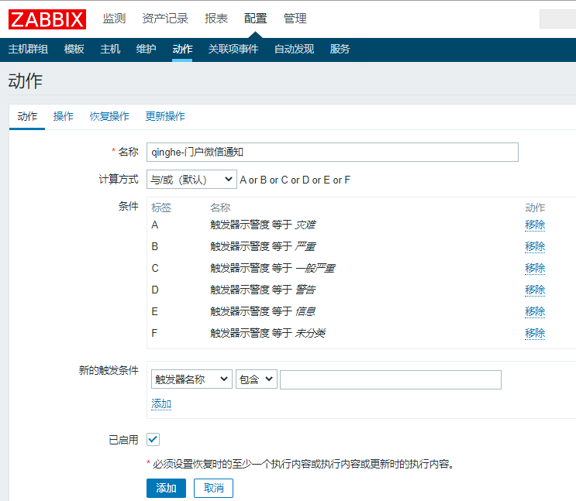Click condition text 触发器示警度 等于 未分类

(x=267, y=333)
